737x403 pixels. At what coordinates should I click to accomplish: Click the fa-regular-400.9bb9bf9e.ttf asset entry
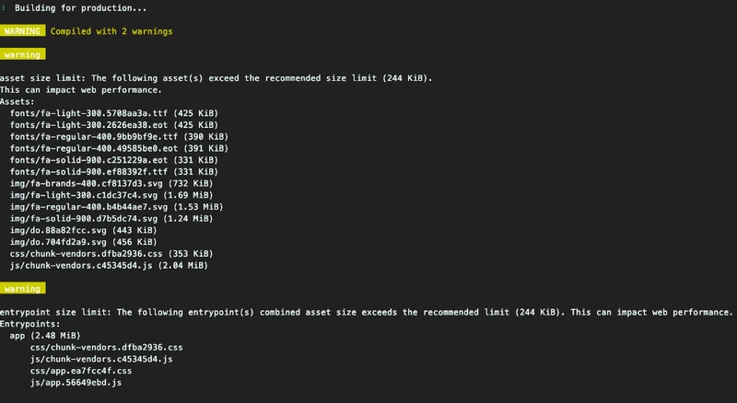[x=120, y=137]
